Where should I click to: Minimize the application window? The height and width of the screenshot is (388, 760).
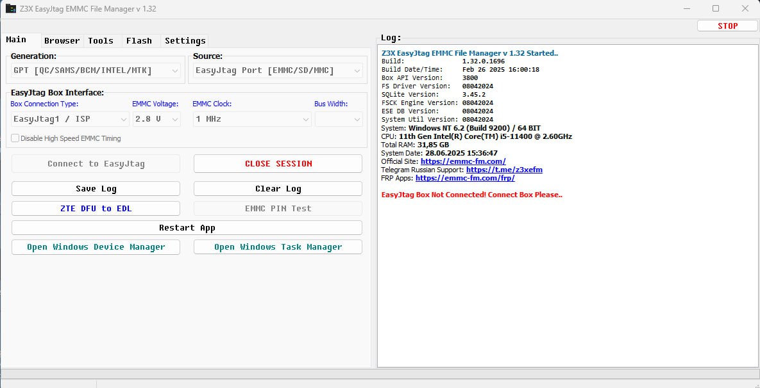(686, 8)
